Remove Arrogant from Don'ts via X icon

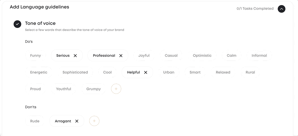click(77, 121)
